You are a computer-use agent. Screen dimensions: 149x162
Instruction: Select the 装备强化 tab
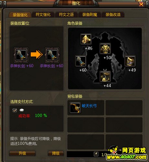coord(20,15)
